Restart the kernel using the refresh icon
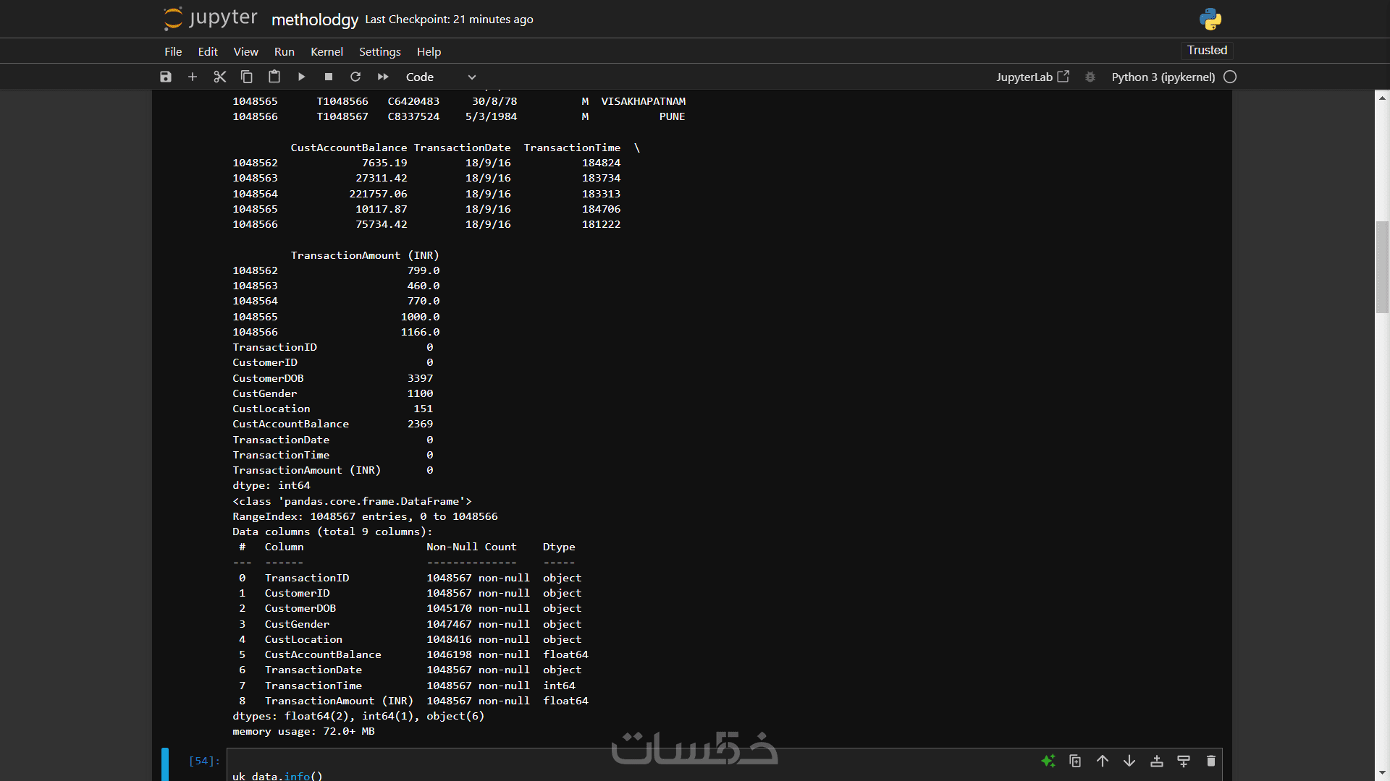Screen dimensions: 1390x781 coord(355,77)
